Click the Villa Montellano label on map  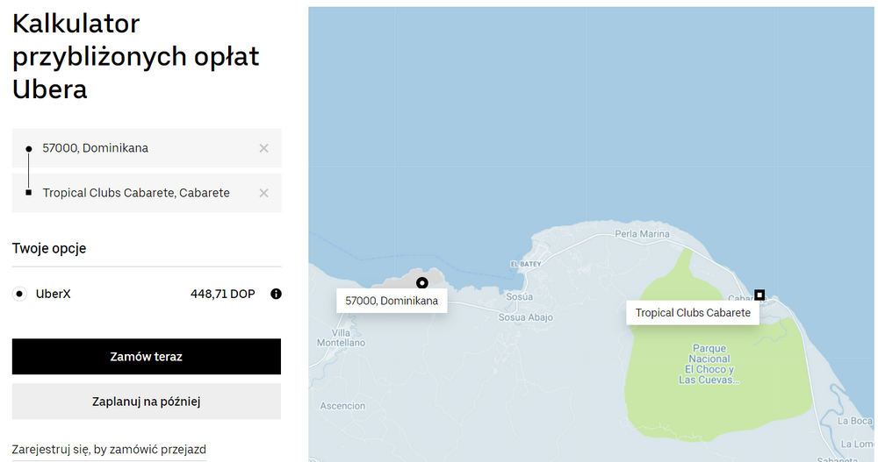click(x=340, y=338)
